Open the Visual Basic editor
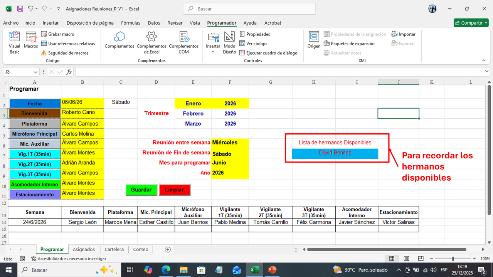The image size is (493, 277). (x=14, y=43)
